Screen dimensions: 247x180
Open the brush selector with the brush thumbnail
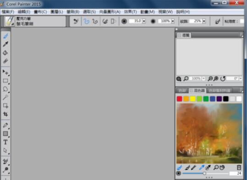(10, 21)
